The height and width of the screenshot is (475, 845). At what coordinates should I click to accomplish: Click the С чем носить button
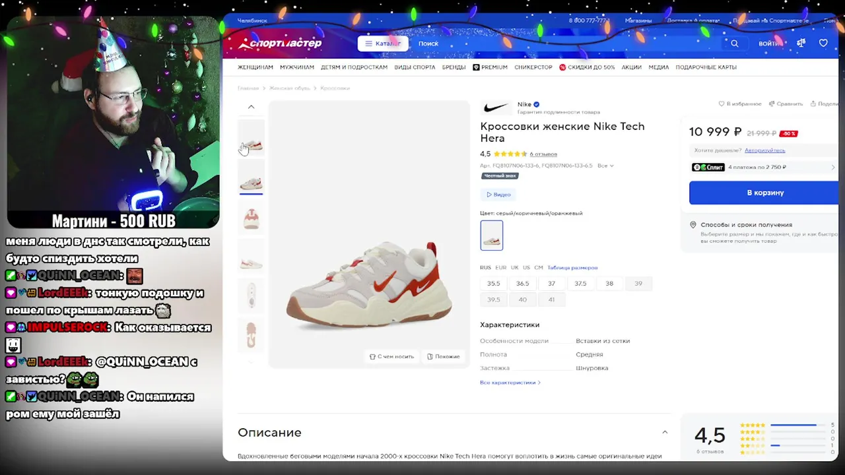coord(391,356)
